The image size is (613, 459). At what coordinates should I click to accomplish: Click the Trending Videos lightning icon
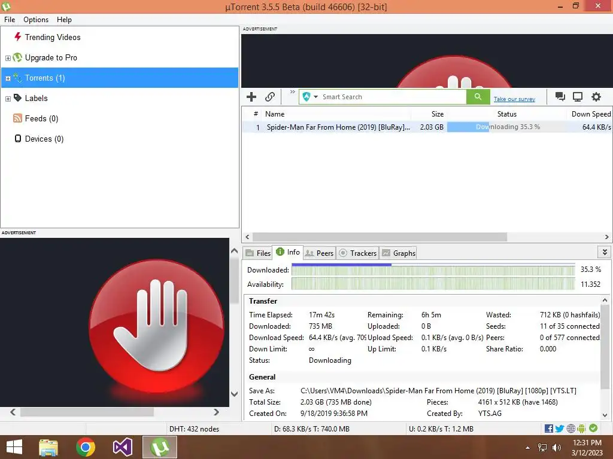tap(17, 36)
